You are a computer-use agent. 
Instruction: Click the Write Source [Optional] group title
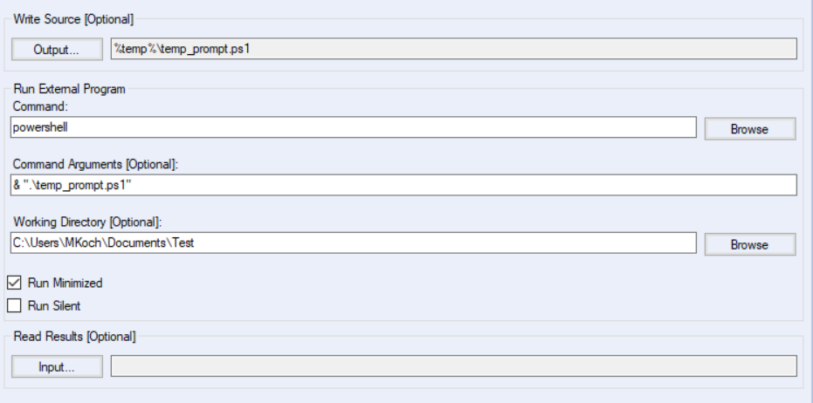[73, 17]
